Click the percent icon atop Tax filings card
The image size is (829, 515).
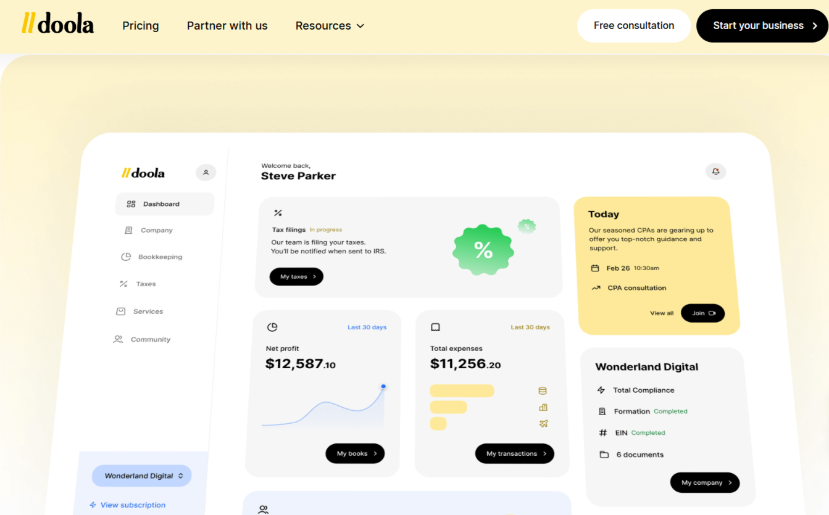(278, 213)
